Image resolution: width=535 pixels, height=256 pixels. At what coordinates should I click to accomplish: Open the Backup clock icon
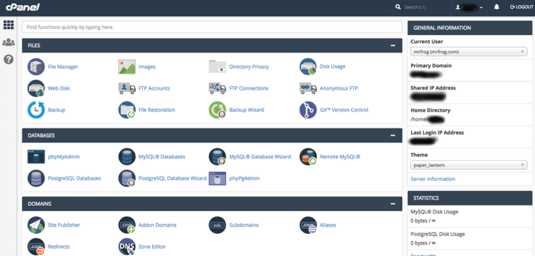(x=36, y=110)
